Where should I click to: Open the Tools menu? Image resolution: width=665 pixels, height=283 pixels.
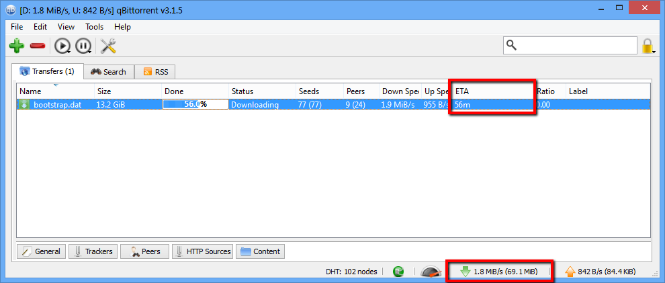point(94,27)
